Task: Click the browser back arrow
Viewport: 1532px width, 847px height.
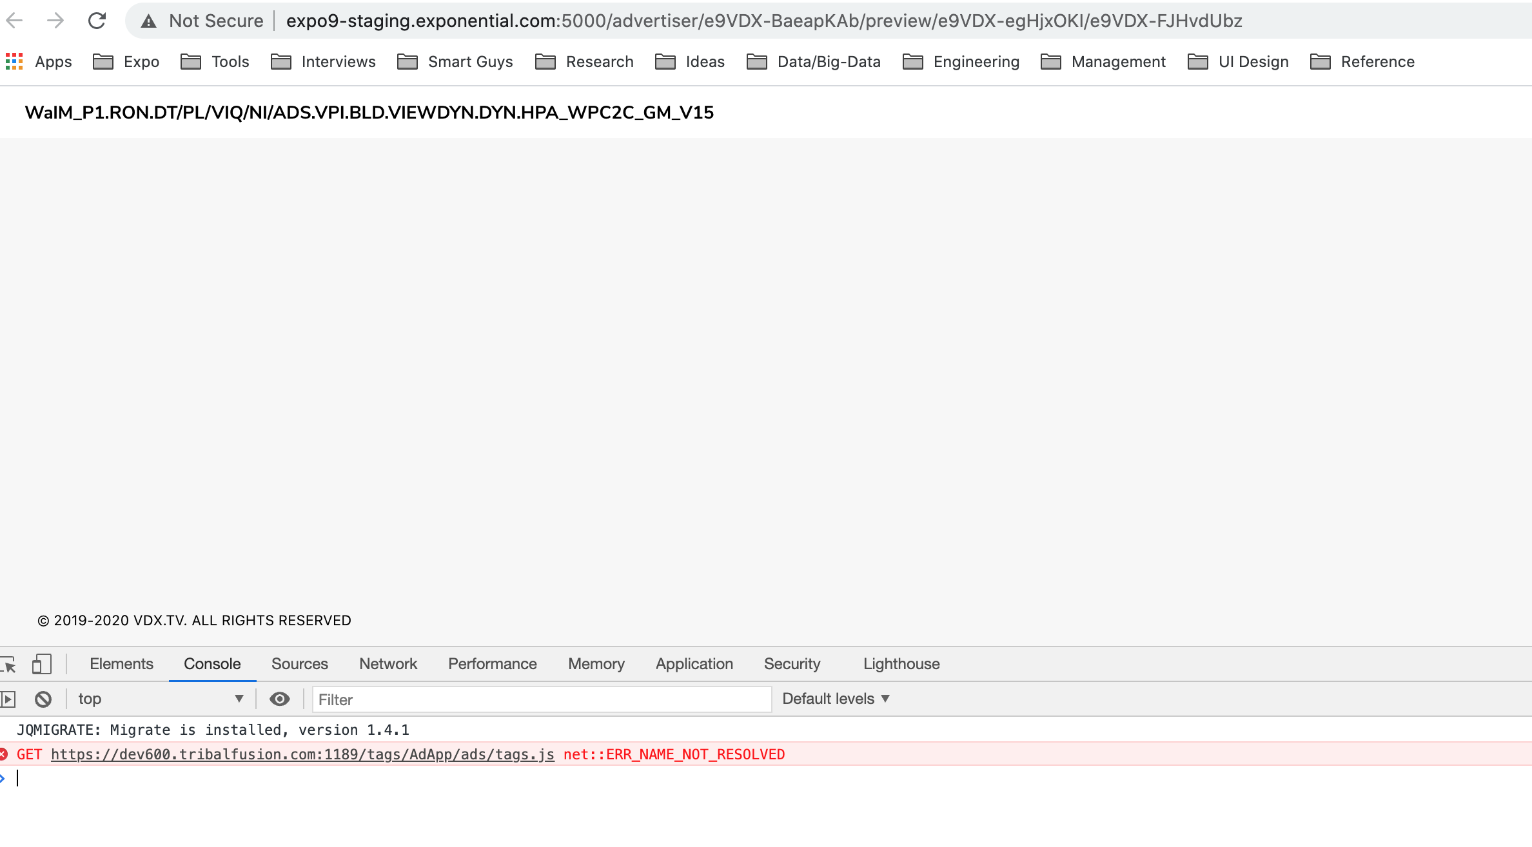Action: click(14, 21)
